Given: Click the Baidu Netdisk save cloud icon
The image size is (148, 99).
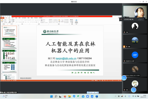Looking at the screenshot, I should click(76, 21).
